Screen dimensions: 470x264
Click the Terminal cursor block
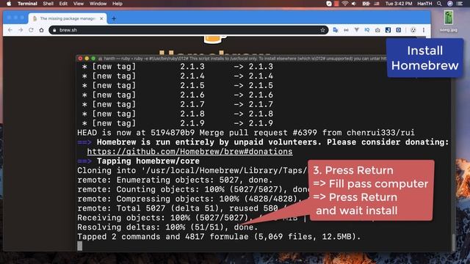click(79, 246)
